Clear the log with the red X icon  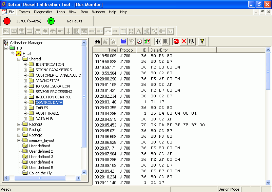[184, 41]
